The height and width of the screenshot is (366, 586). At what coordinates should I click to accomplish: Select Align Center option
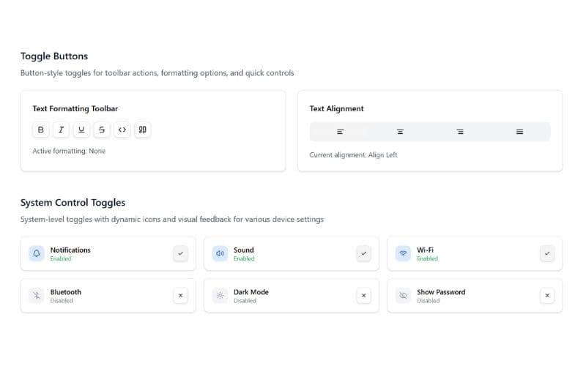click(x=400, y=132)
